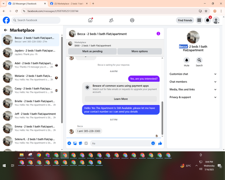
Task: Expand Media, files and links section
Action: tap(193, 90)
